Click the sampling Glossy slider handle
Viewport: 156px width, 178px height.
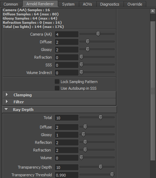click(88, 49)
